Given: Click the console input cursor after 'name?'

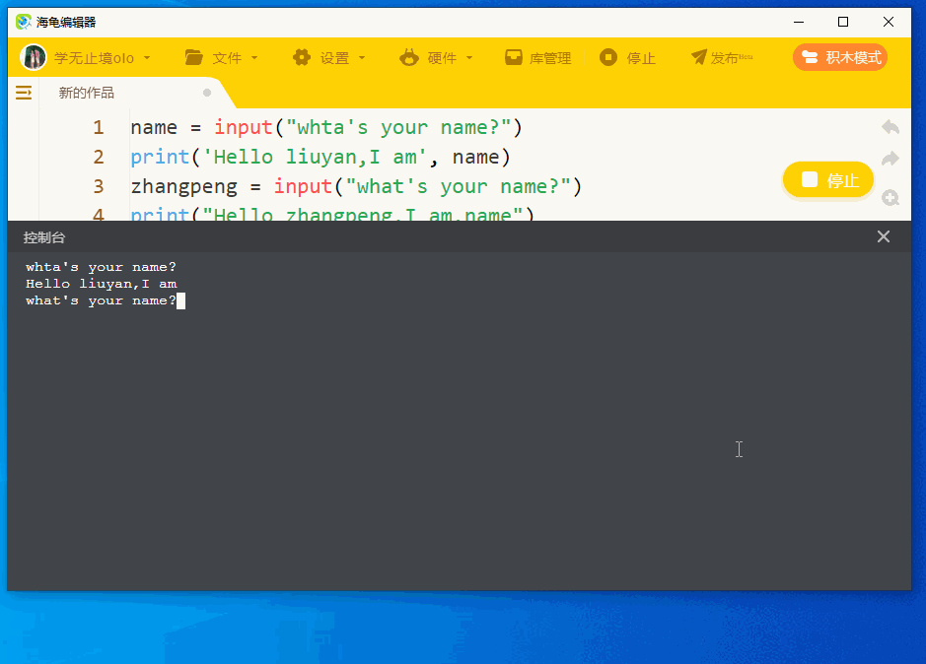Looking at the screenshot, I should click(x=180, y=301).
